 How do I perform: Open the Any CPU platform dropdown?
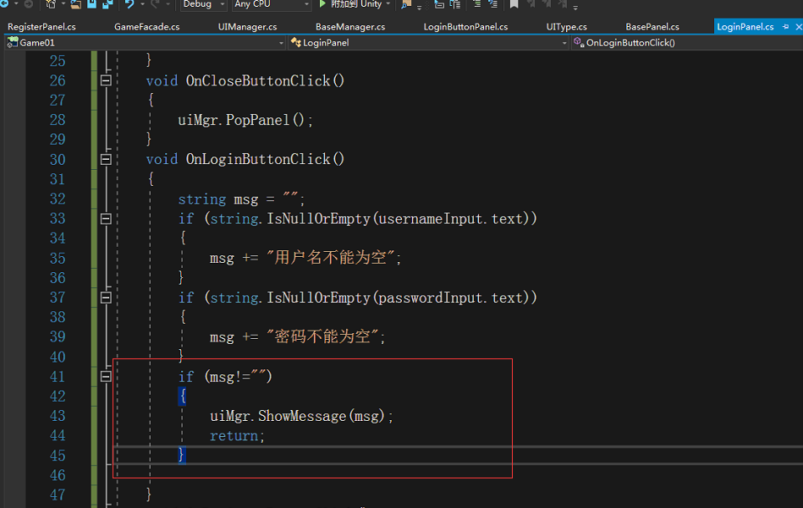click(271, 4)
